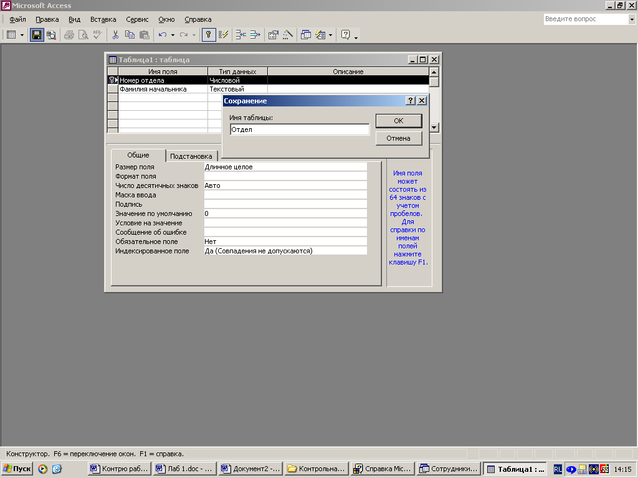Open the Undo history dropdown arrow

click(x=173, y=35)
